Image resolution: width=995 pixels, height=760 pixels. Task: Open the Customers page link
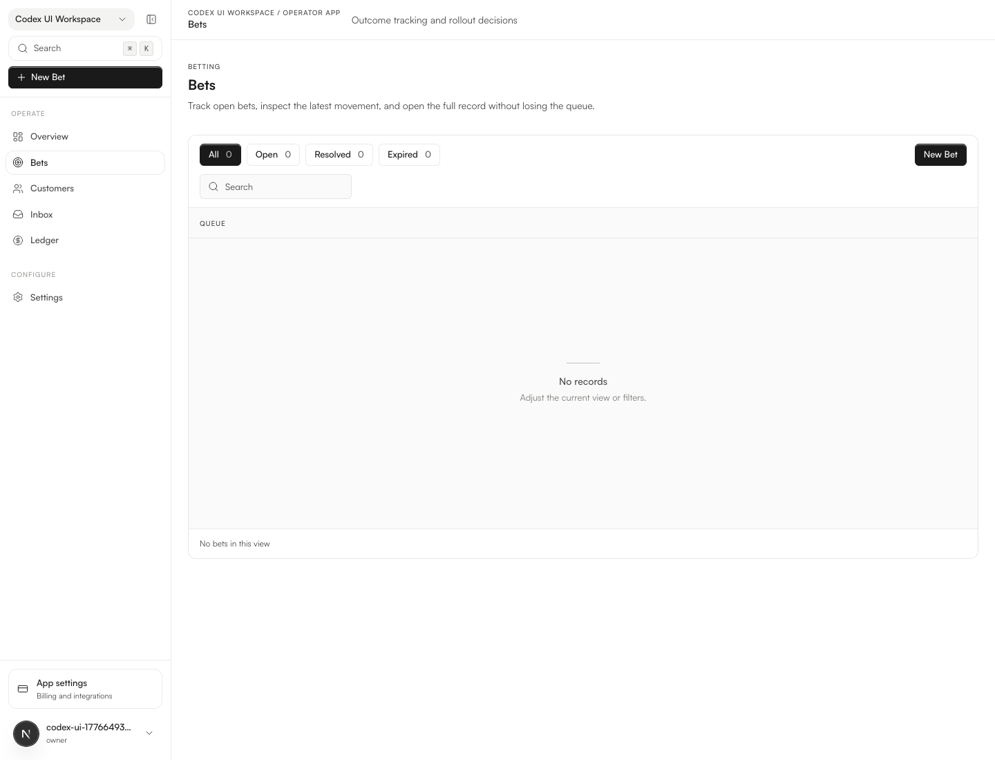pos(52,189)
